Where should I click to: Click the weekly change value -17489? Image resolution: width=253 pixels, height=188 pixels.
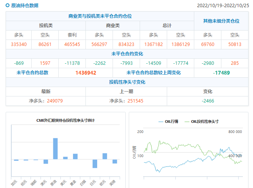pos(221,72)
